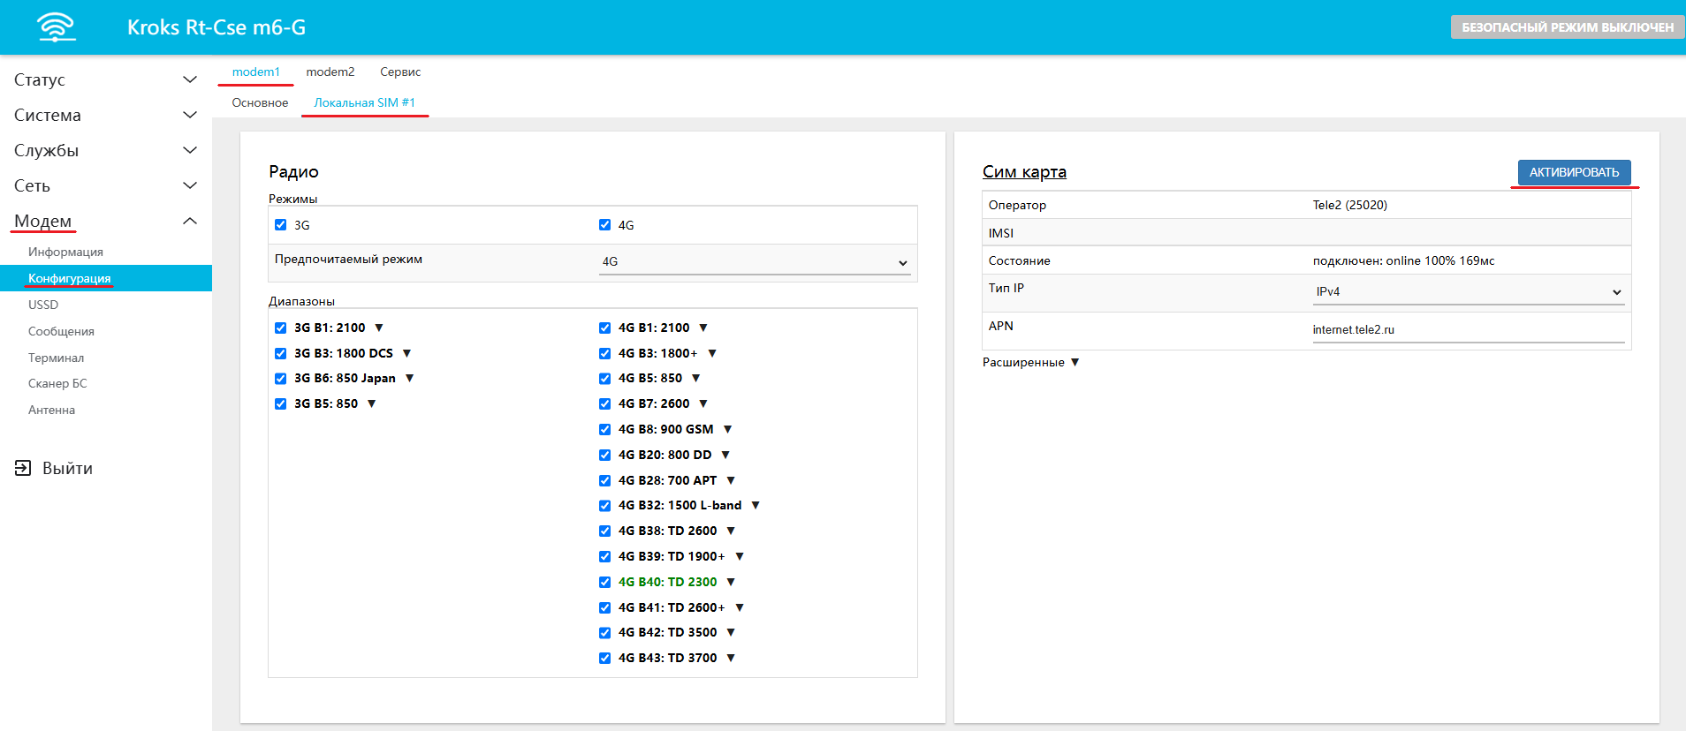Viewport: 1686px width, 731px height.
Task: Expand the Расширенные section
Action: coord(1030,362)
